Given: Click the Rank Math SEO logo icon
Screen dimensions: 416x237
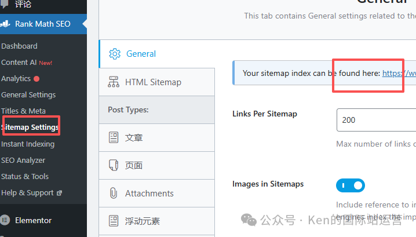Looking at the screenshot, I should [x=5, y=24].
